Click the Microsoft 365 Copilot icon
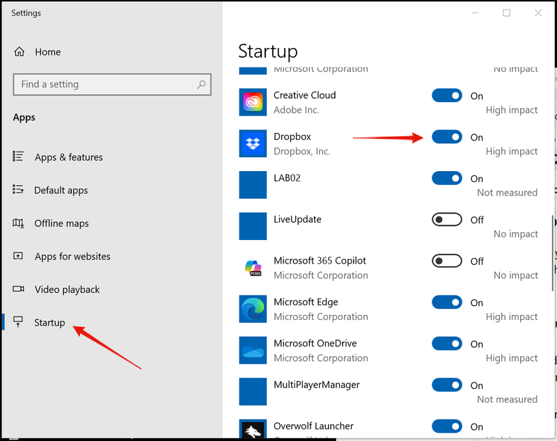This screenshot has height=441, width=557. (x=252, y=268)
